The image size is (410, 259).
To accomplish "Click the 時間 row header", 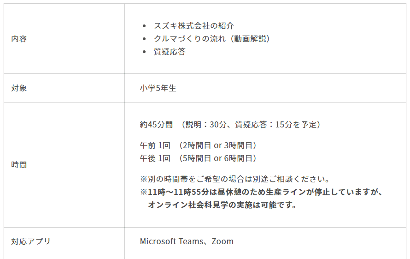I will [19, 165].
